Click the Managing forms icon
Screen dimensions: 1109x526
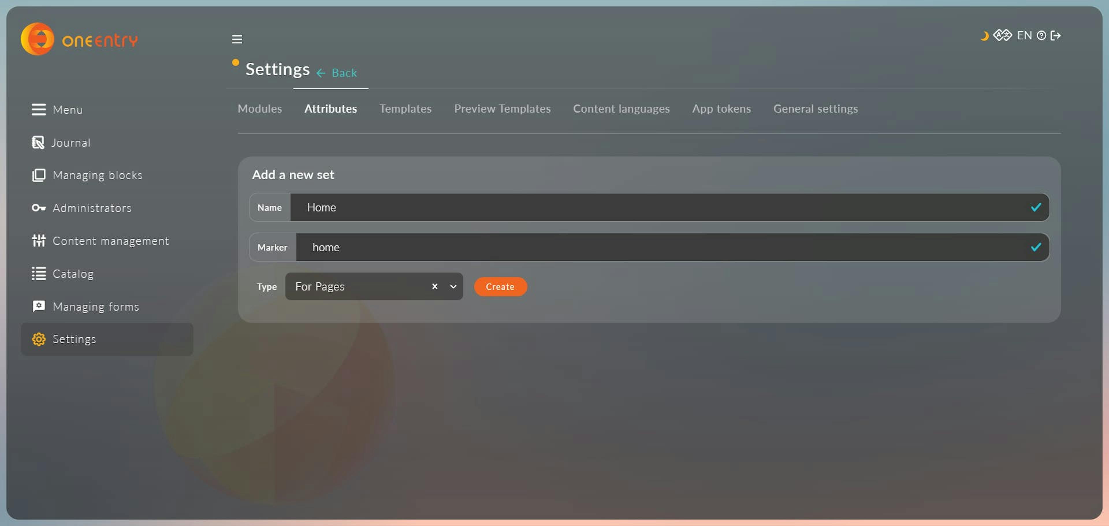[38, 305]
